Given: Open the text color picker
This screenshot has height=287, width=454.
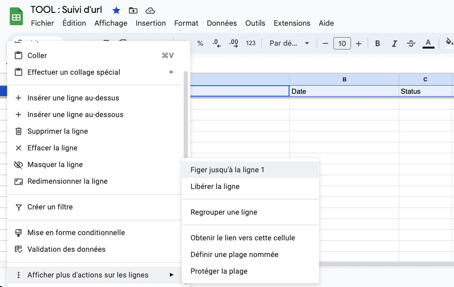Looking at the screenshot, I should coord(428,43).
